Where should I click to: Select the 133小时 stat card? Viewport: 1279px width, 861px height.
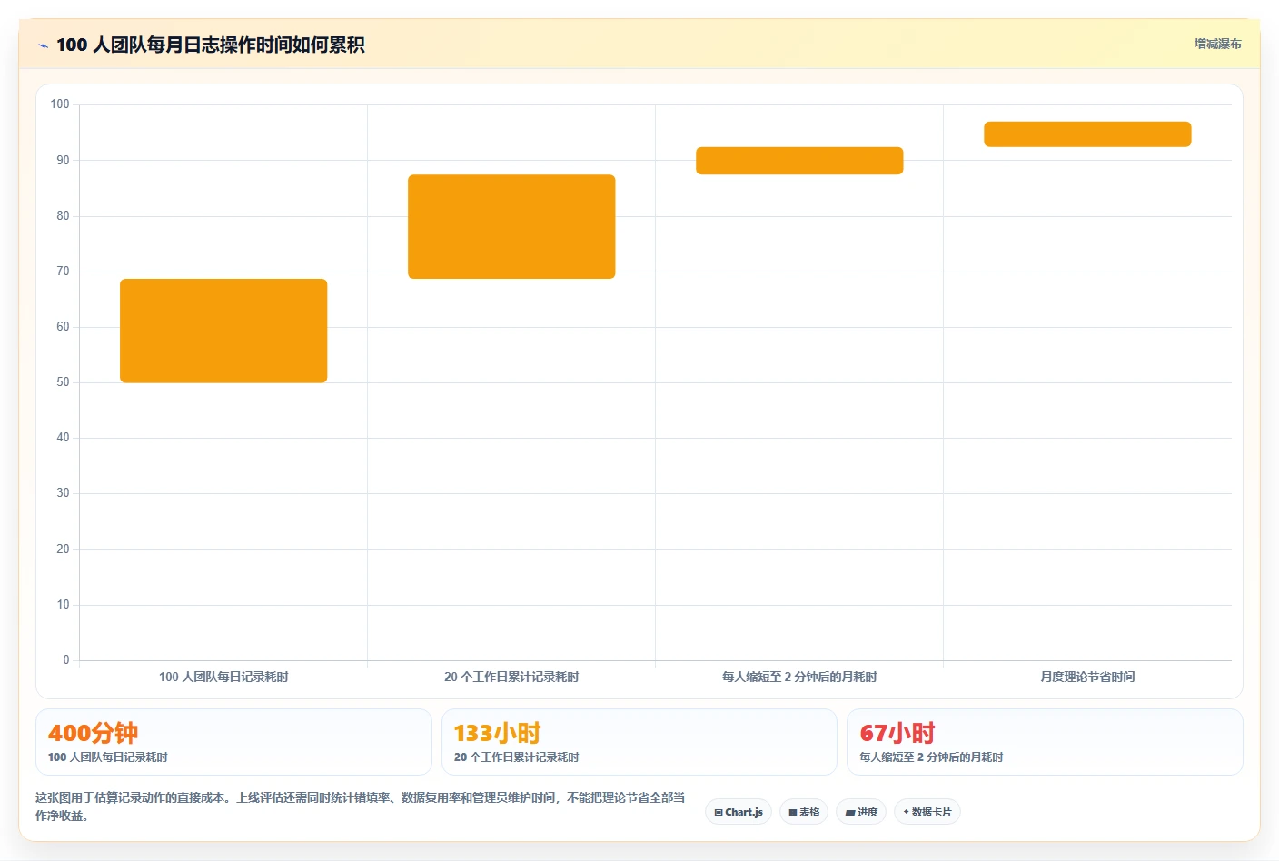[x=639, y=742]
